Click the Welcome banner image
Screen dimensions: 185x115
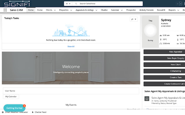click(x=71, y=68)
